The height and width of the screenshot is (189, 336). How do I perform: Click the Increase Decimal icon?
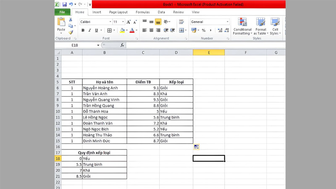pyautogui.click(x=220, y=30)
